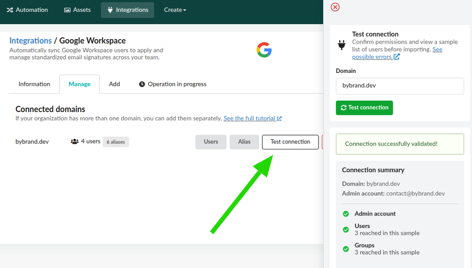Click the green Test connection button
This screenshot has height=268, width=472.
click(364, 108)
